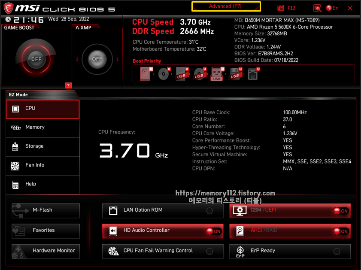361x270 pixels.
Task: Enable CPU Fan Fail Warning Control switch
Action: pyautogui.click(x=209, y=252)
